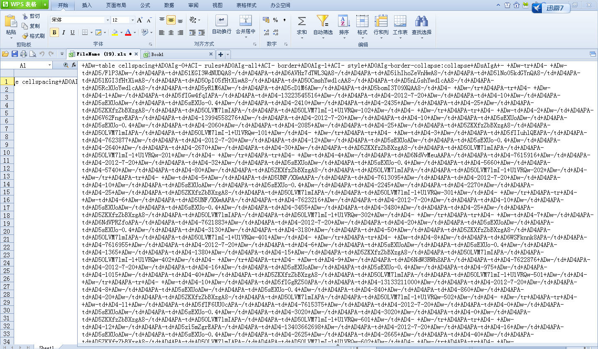Select the Sheet1 worksheet tab
Viewport: 598px width, 349px height.
pyautogui.click(x=47, y=347)
